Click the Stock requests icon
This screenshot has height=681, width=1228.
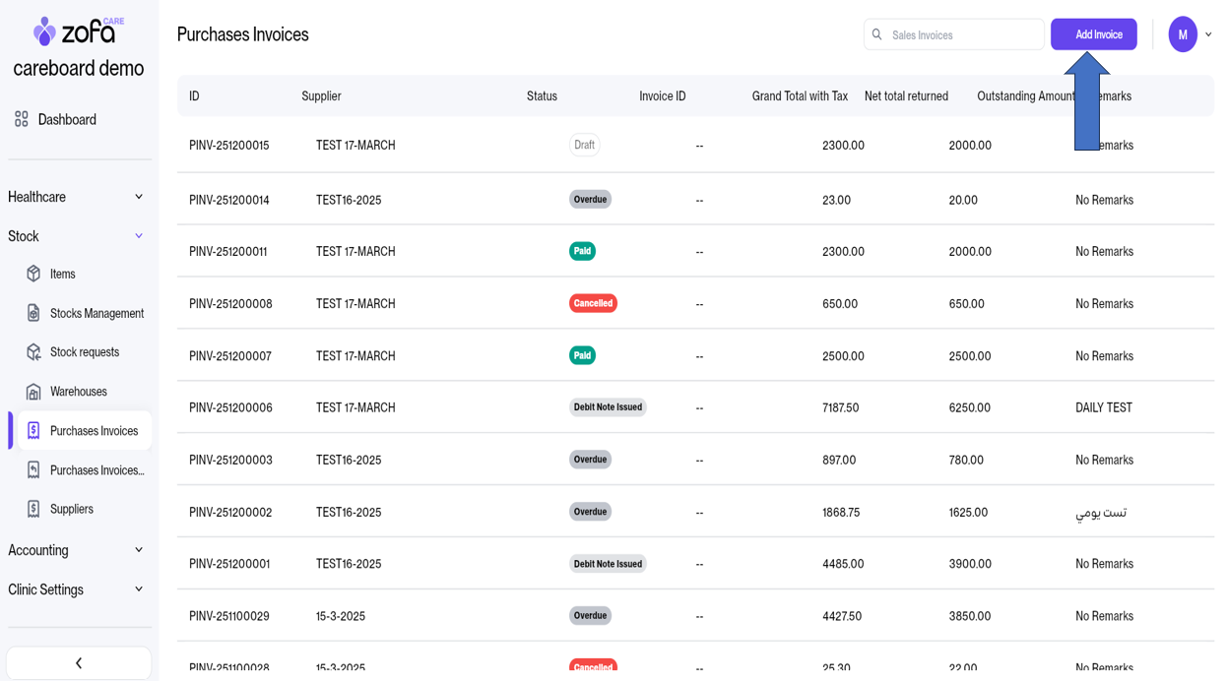click(x=33, y=352)
